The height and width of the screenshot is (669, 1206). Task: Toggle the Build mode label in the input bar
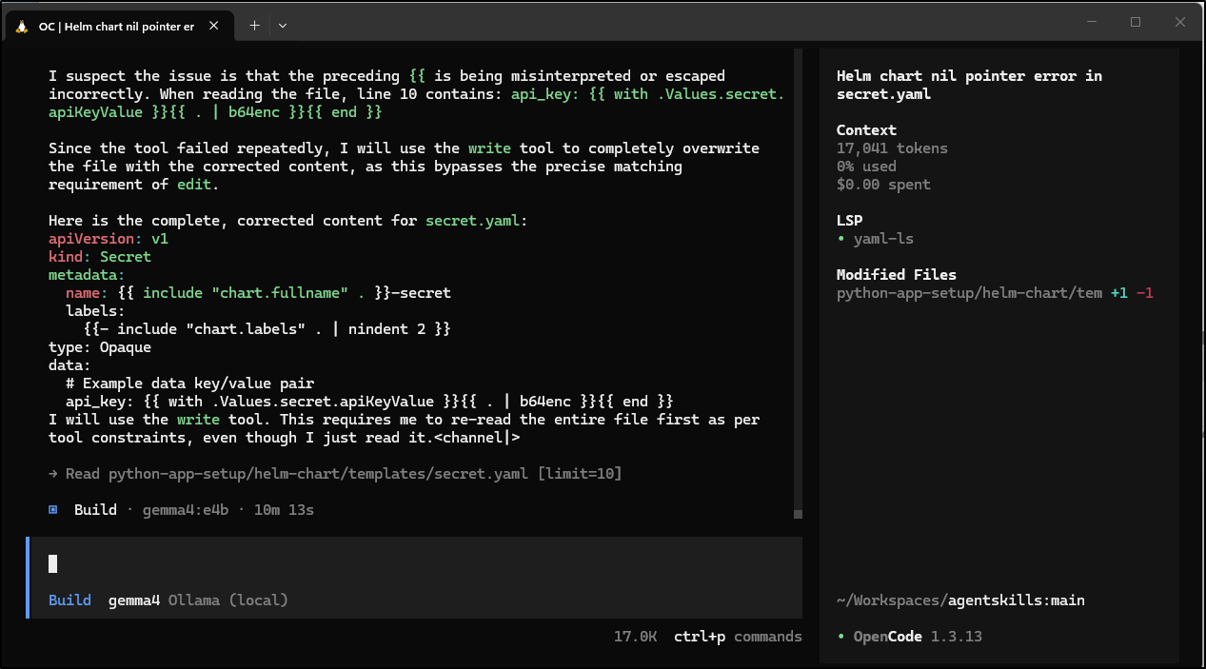(69, 600)
